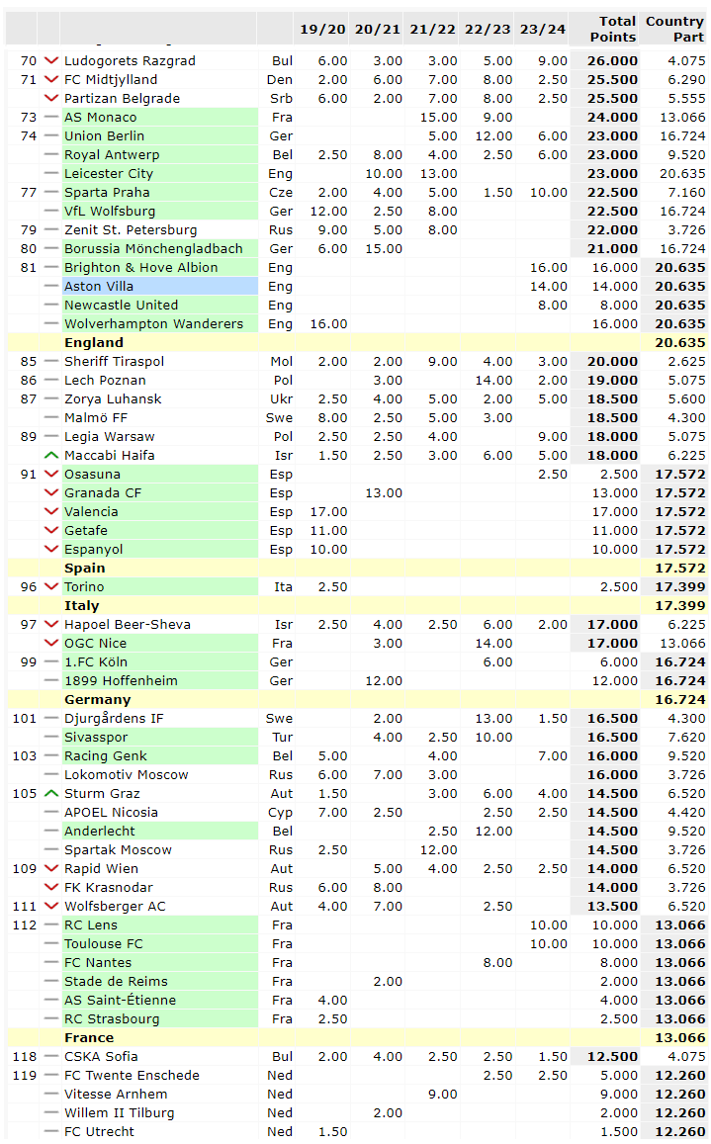
Task: Click the 19/20 season column header
Action: click(x=322, y=30)
